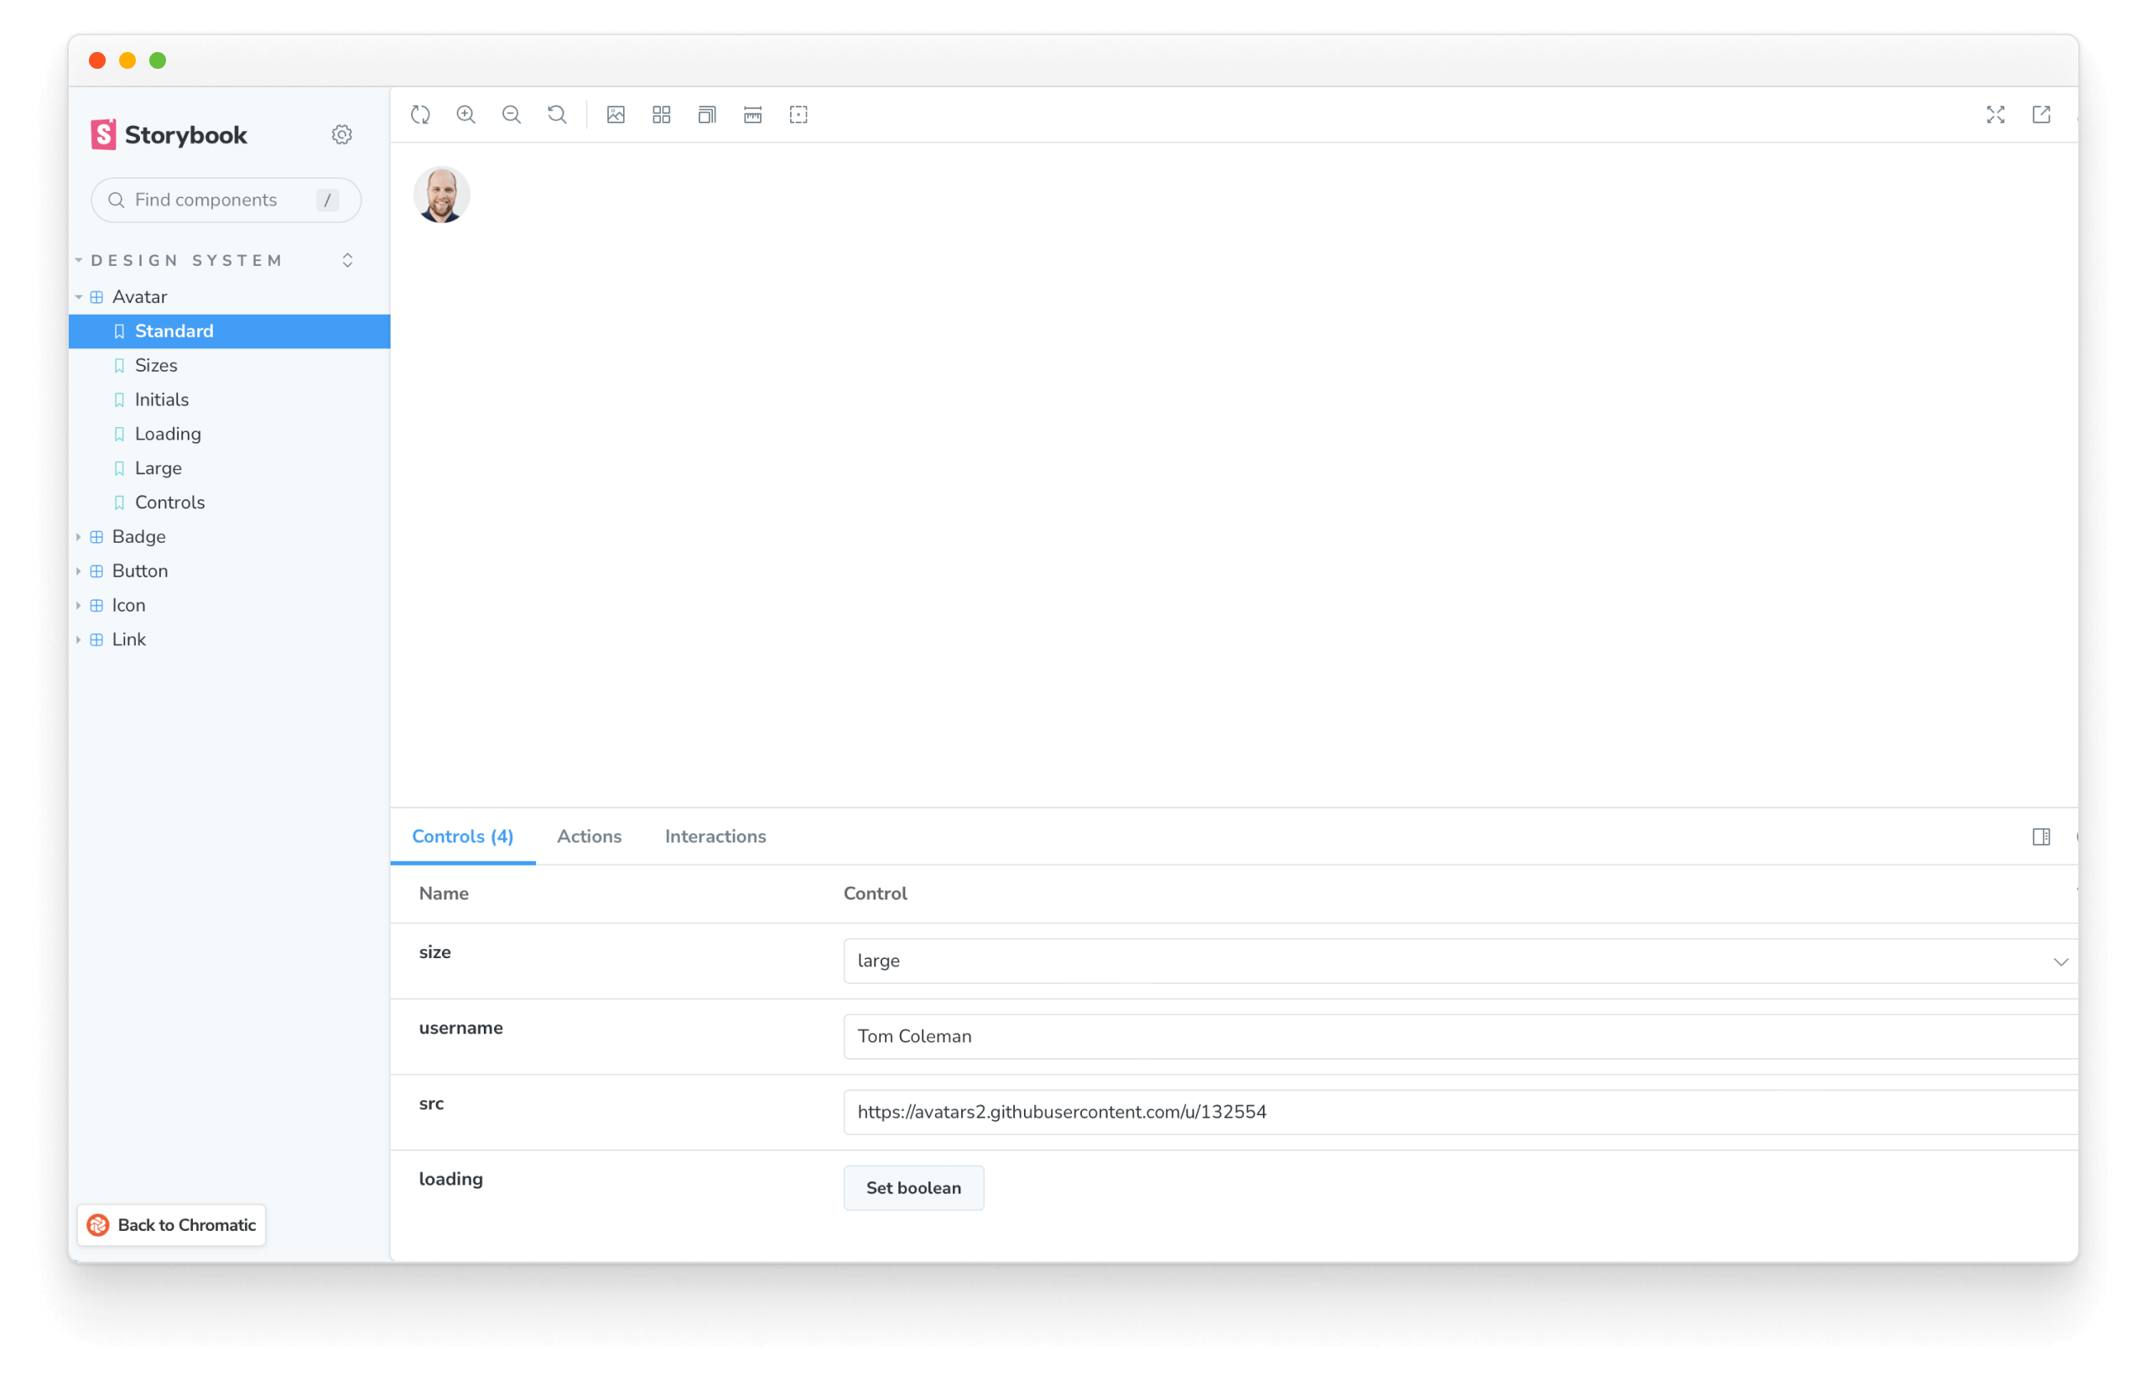Switch to the Actions tab
Screen dimensions: 2147x1381
(x=589, y=836)
